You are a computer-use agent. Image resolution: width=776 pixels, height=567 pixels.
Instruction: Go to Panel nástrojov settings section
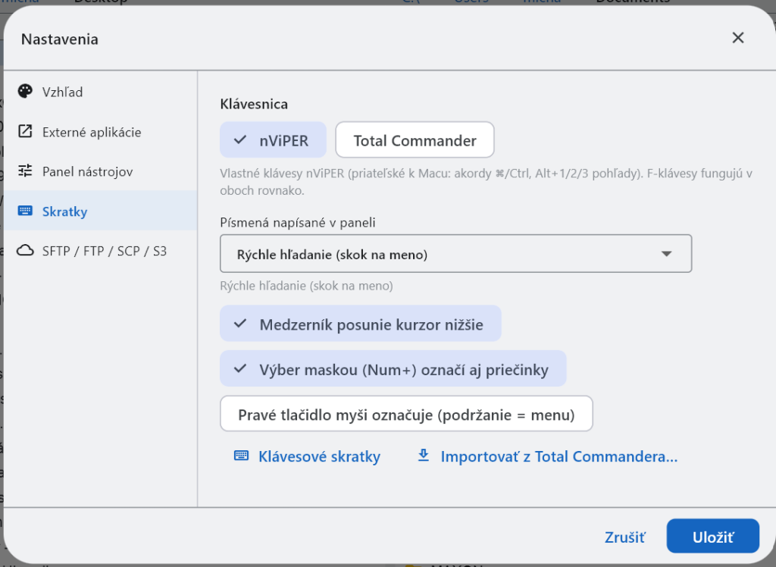coord(101,171)
